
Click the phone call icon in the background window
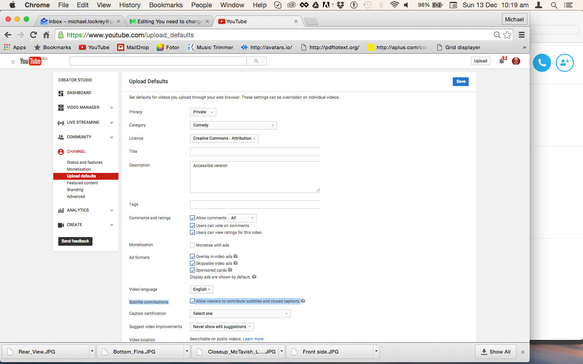click(542, 63)
